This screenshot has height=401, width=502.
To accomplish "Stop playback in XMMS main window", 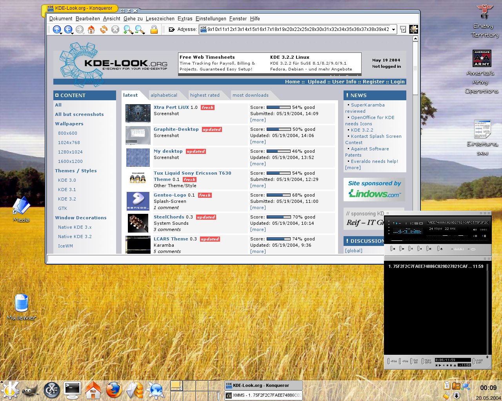I will (420, 249).
